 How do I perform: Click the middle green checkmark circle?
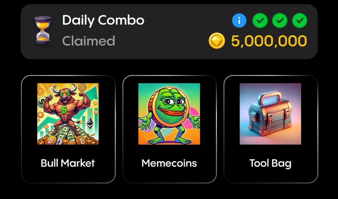coord(280,21)
